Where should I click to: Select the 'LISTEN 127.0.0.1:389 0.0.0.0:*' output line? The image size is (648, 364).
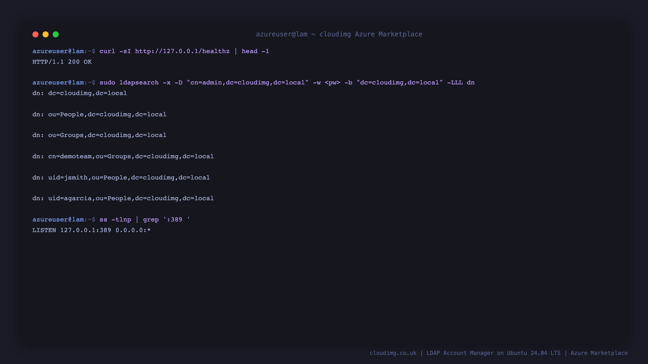[x=92, y=230]
